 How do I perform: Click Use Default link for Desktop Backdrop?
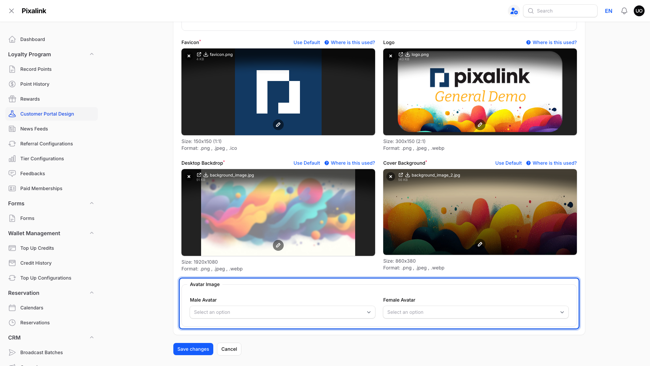pyautogui.click(x=306, y=163)
